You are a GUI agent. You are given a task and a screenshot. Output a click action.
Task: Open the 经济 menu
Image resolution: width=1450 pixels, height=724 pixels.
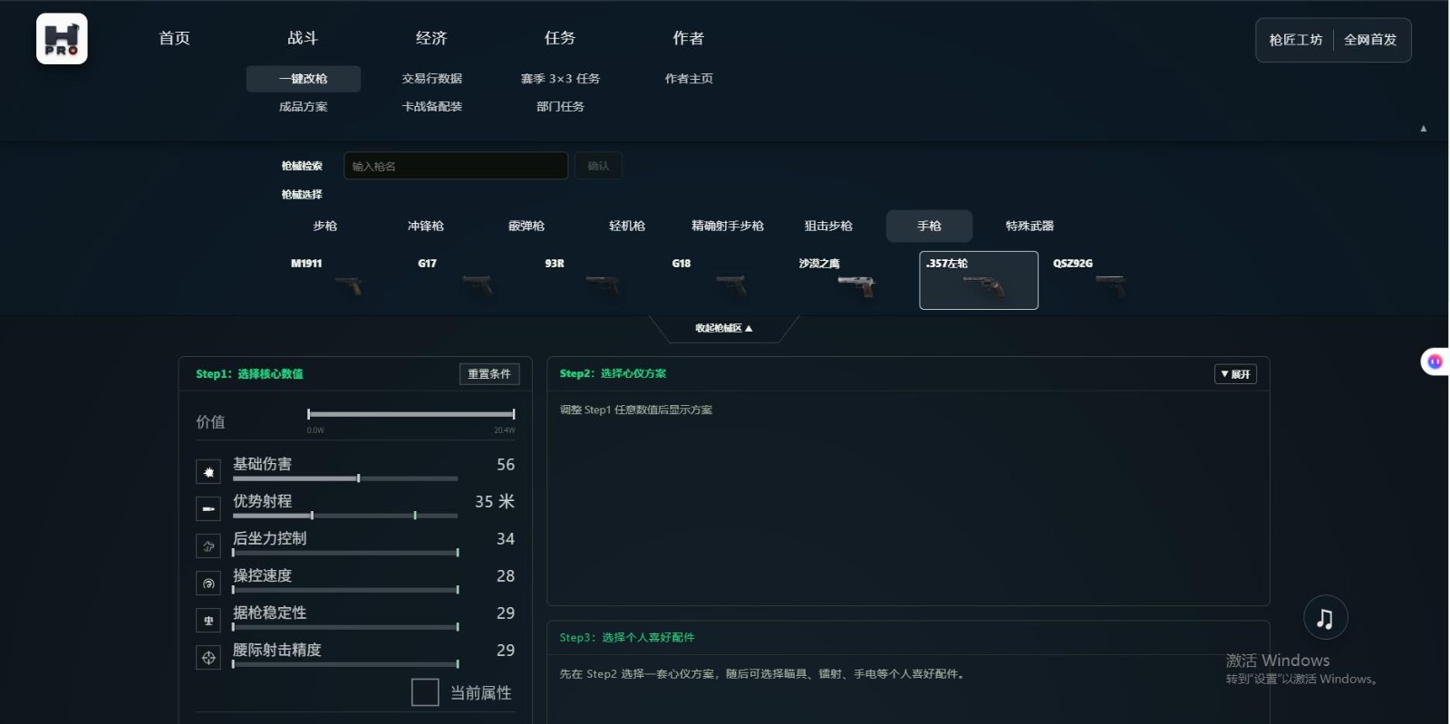(x=431, y=38)
